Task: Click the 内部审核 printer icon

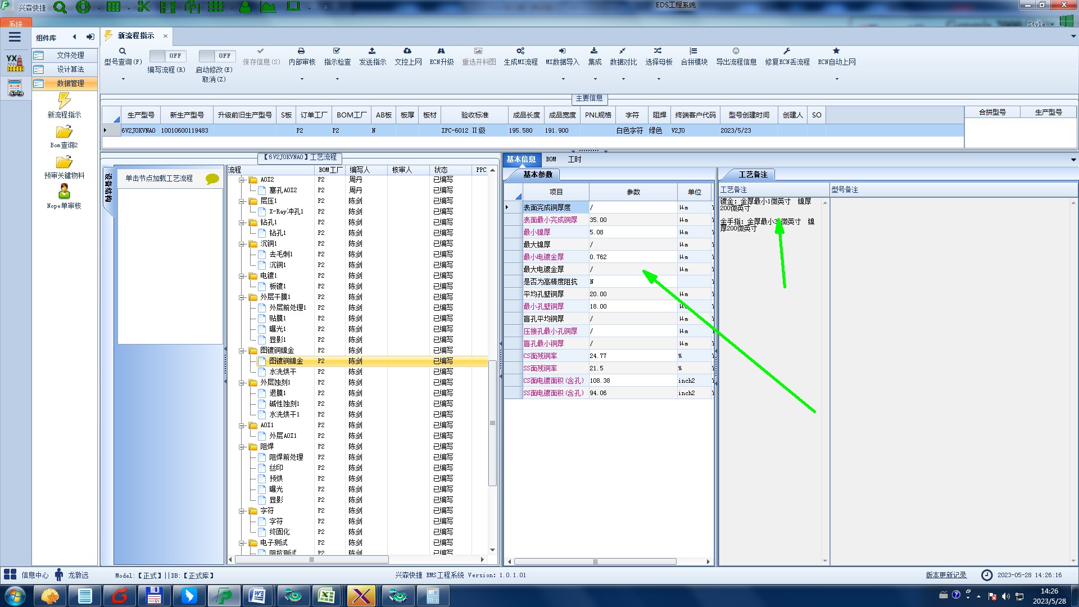Action: 301,51
